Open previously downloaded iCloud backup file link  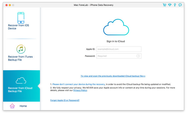coord(113,76)
